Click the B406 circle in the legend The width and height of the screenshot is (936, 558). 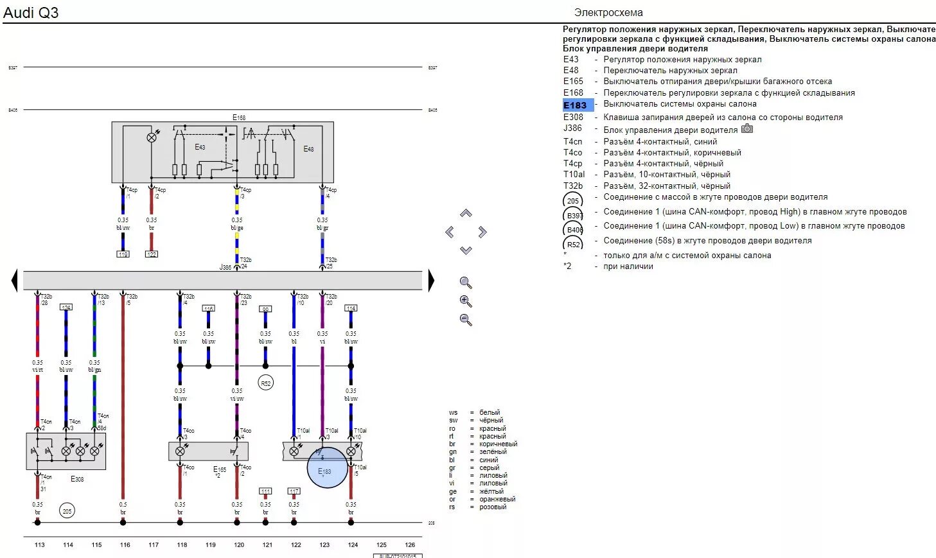(x=573, y=230)
